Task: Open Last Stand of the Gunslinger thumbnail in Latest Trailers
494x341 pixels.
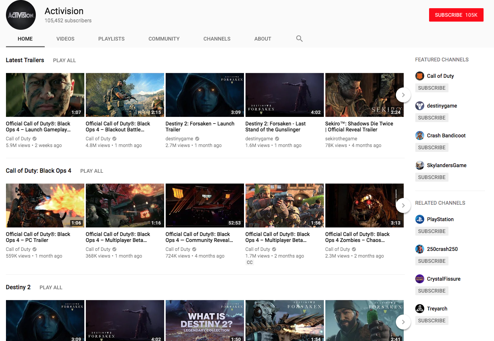Action: pyautogui.click(x=285, y=95)
